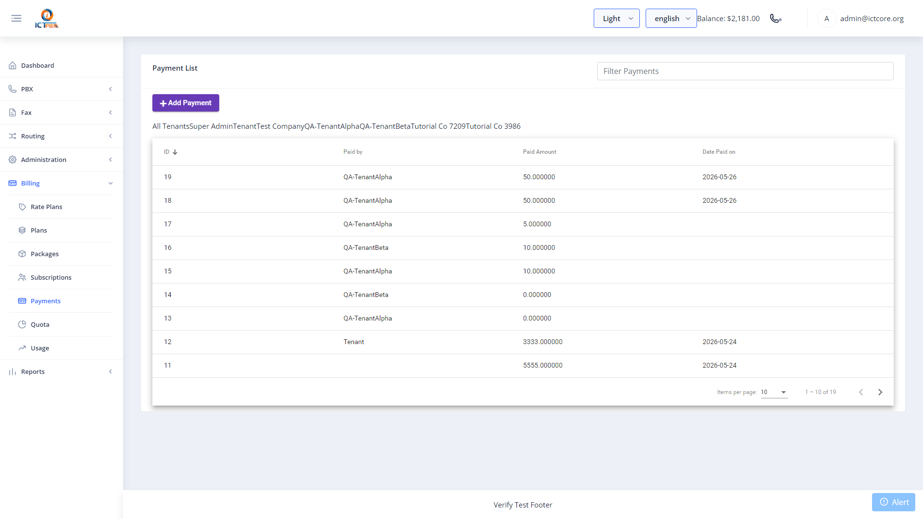
Task: Click payment row ID 19
Action: tap(523, 177)
